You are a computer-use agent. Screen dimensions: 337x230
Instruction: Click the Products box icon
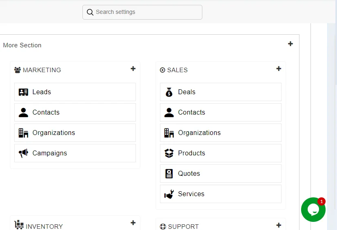click(x=169, y=153)
